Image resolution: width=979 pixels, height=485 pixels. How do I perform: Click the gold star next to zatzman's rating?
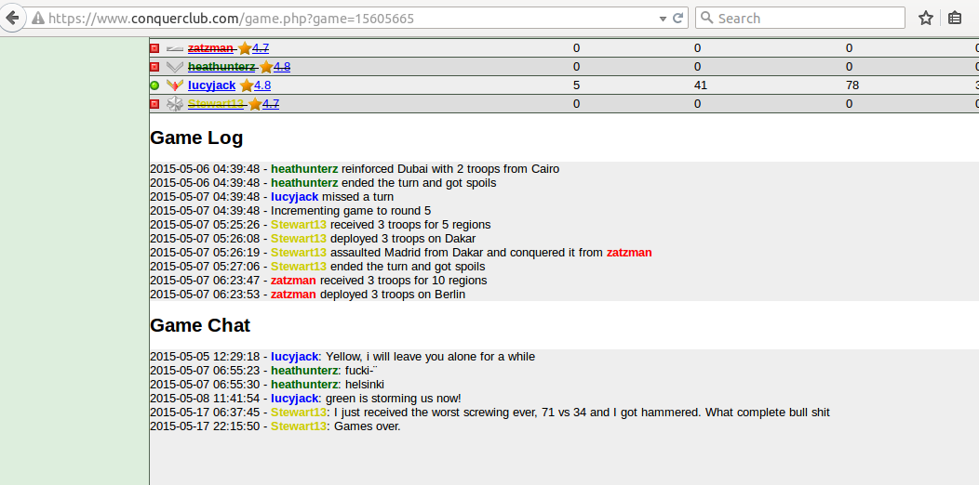click(245, 48)
